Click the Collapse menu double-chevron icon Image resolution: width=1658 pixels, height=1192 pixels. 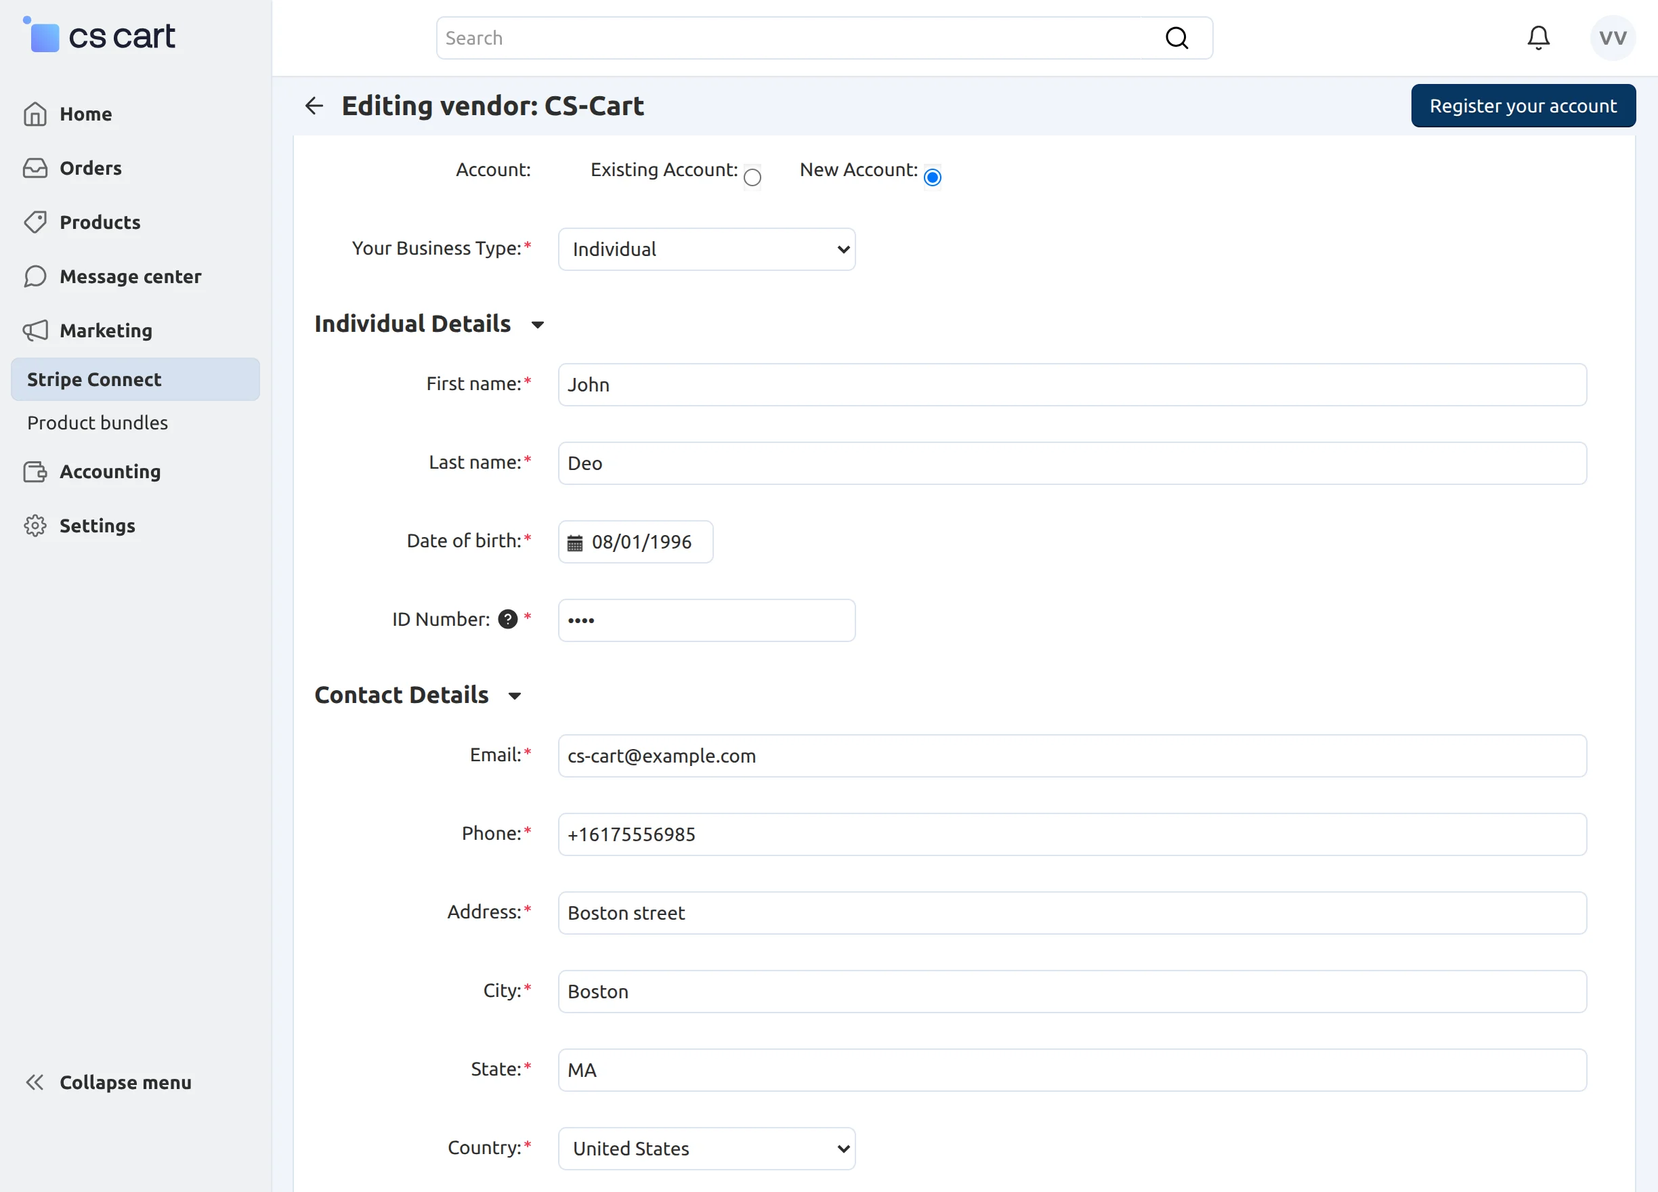click(35, 1082)
